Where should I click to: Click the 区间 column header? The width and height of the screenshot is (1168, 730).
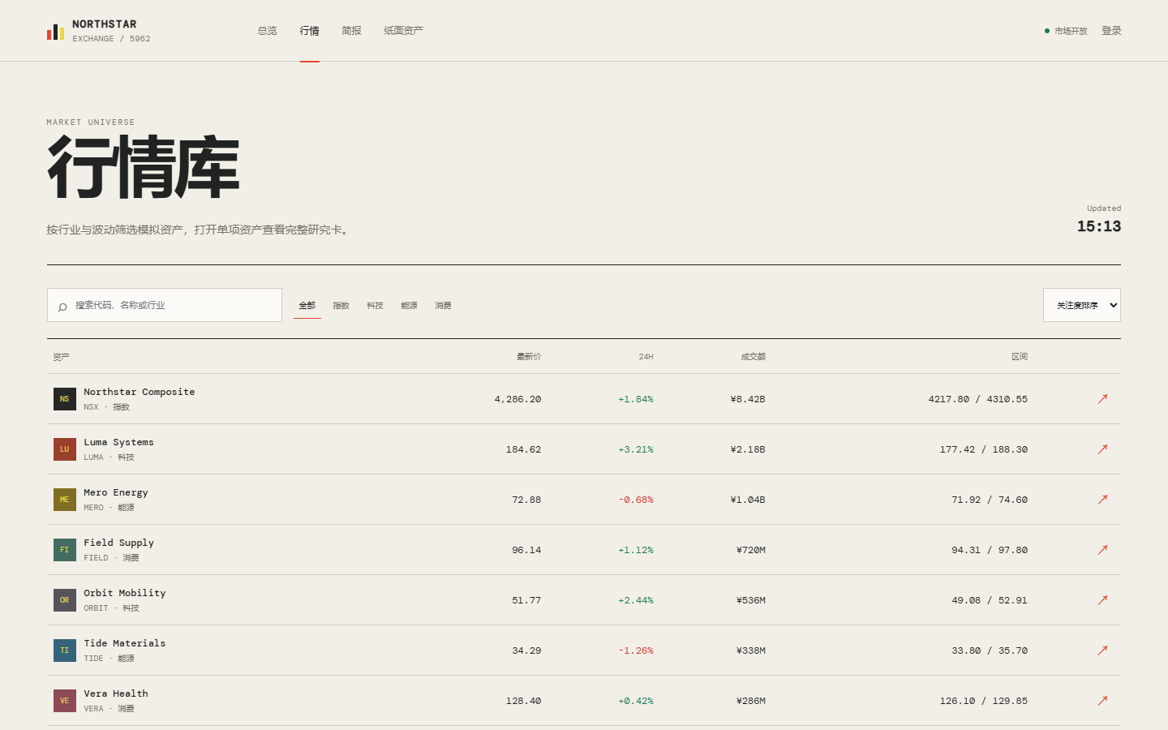point(1020,357)
